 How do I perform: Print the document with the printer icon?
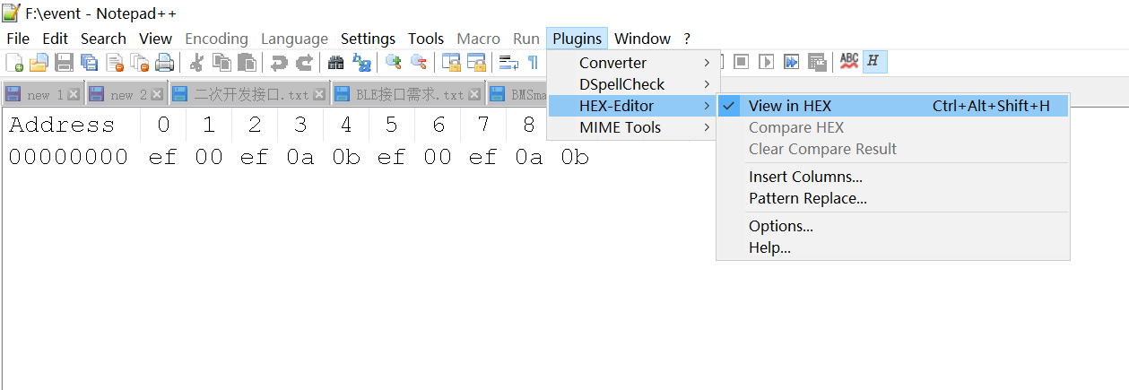(164, 62)
